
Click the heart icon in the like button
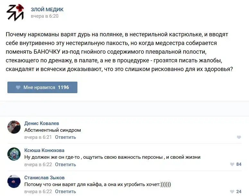tap(18, 87)
